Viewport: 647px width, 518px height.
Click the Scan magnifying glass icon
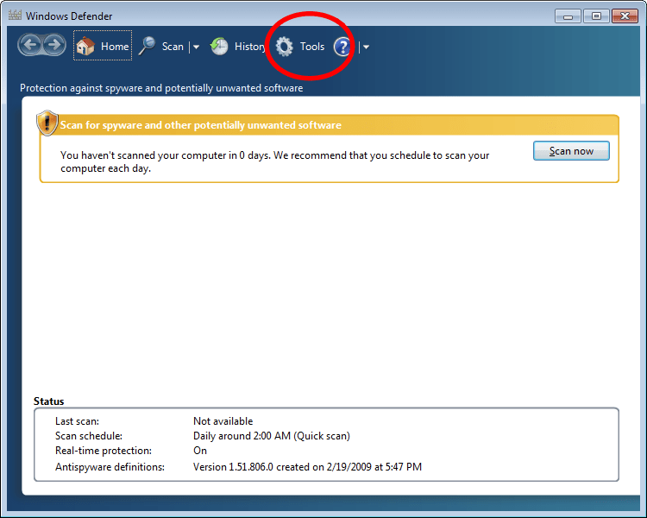point(147,46)
